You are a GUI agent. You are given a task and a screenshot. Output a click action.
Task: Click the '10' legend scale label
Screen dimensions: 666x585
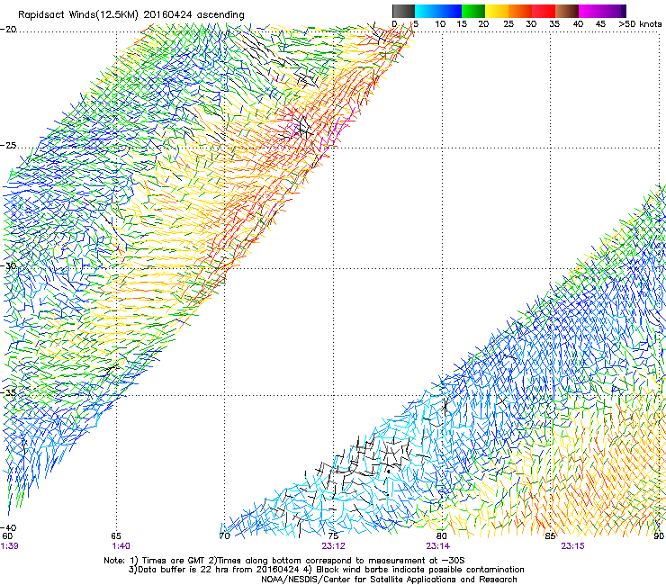[440, 24]
